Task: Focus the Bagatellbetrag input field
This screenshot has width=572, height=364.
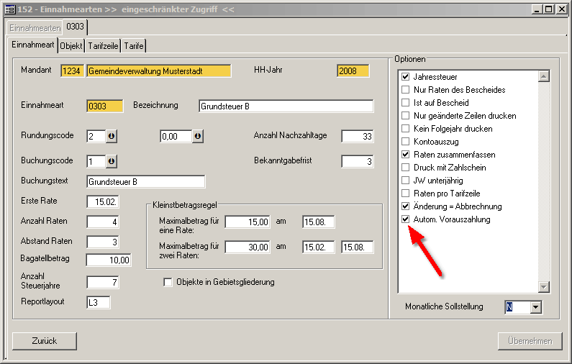Action: [x=109, y=260]
